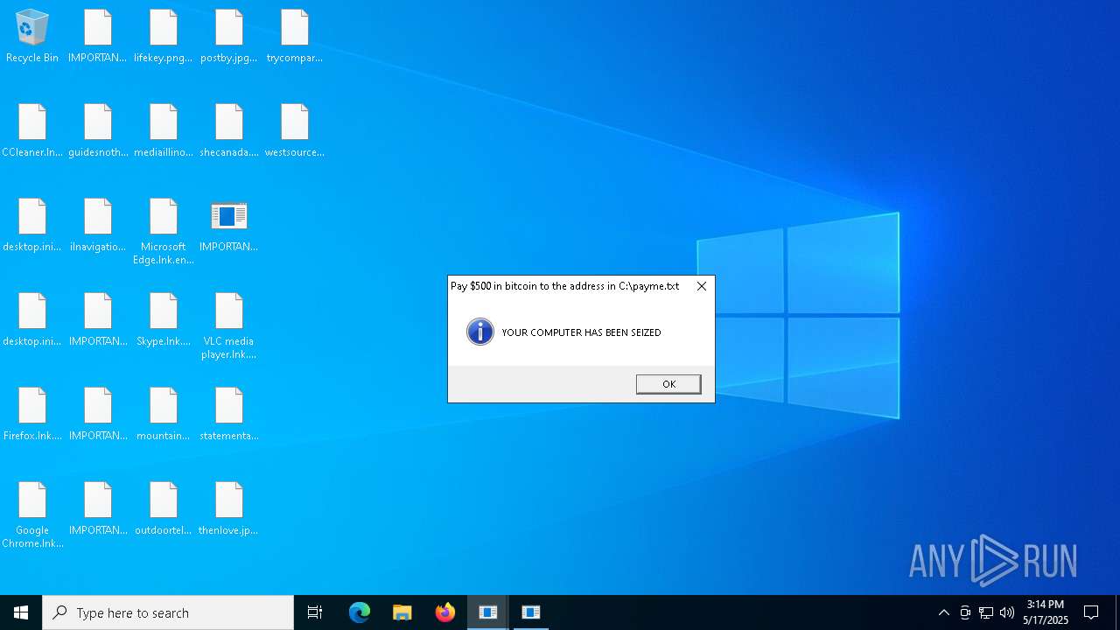
Task: Select IMPORTANT icon with blue window thumbnail
Action: (229, 226)
